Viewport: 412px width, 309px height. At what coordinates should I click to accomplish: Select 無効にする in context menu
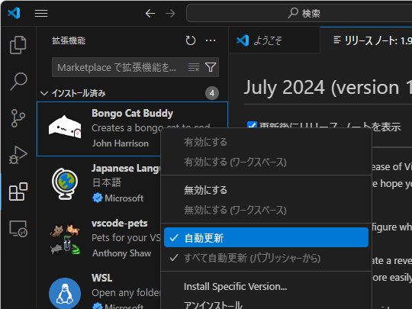(x=266, y=190)
